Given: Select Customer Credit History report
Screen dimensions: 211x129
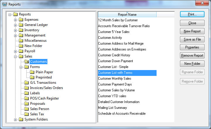Looking at the screenshot, I should click(x=114, y=55).
